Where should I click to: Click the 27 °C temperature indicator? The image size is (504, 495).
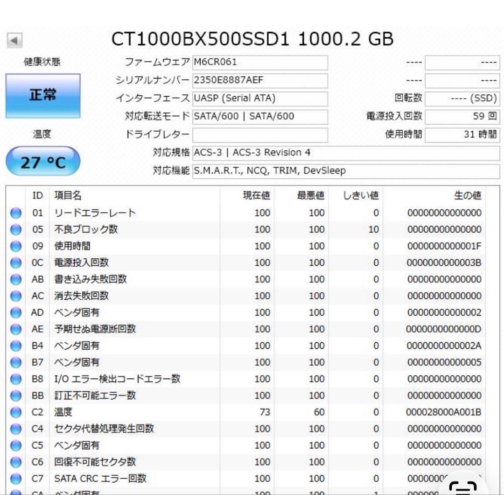[43, 161]
